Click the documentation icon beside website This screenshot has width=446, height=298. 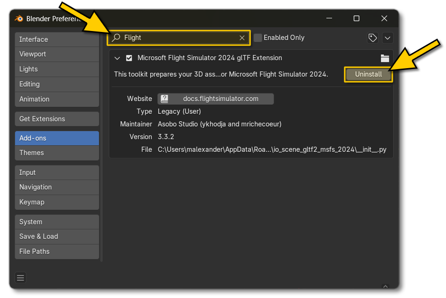pos(164,99)
